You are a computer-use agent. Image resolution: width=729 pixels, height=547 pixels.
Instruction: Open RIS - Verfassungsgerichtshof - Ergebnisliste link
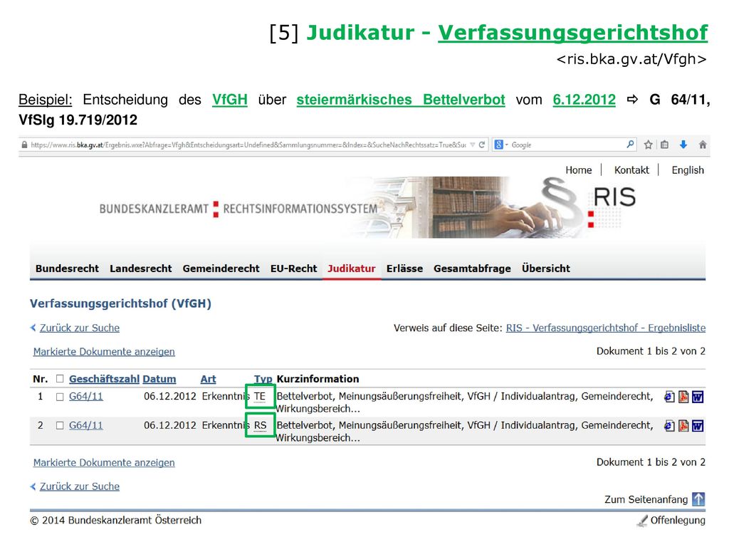tap(605, 328)
